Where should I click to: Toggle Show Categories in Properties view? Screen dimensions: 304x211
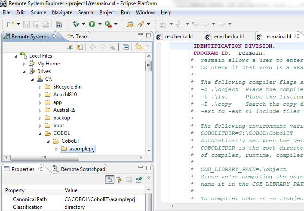111,180
